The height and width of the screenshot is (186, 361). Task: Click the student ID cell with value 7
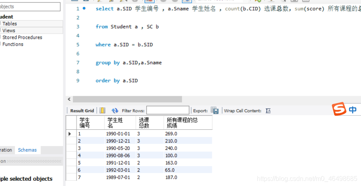coord(90,177)
